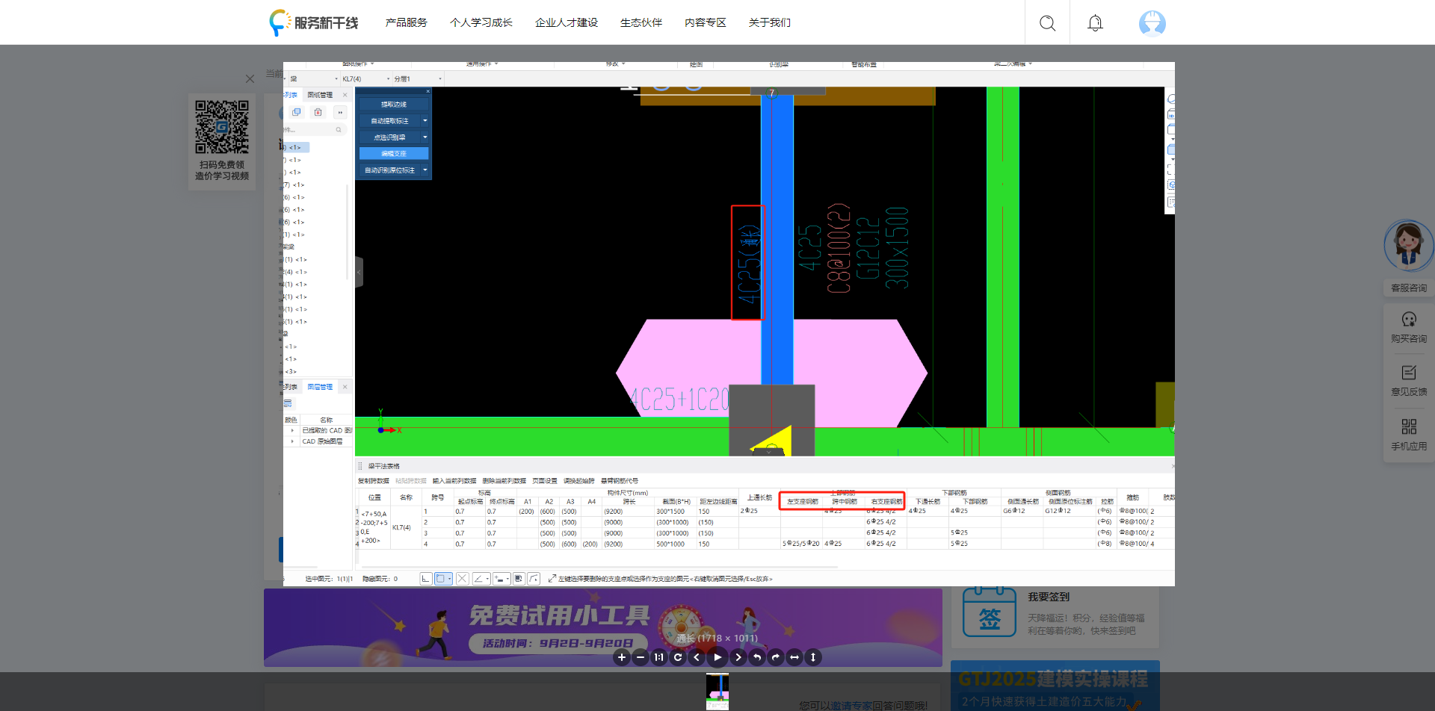Screen dimensions: 1435x711
Task: Open 企业人才建设 navigation menu
Action: 566,22
